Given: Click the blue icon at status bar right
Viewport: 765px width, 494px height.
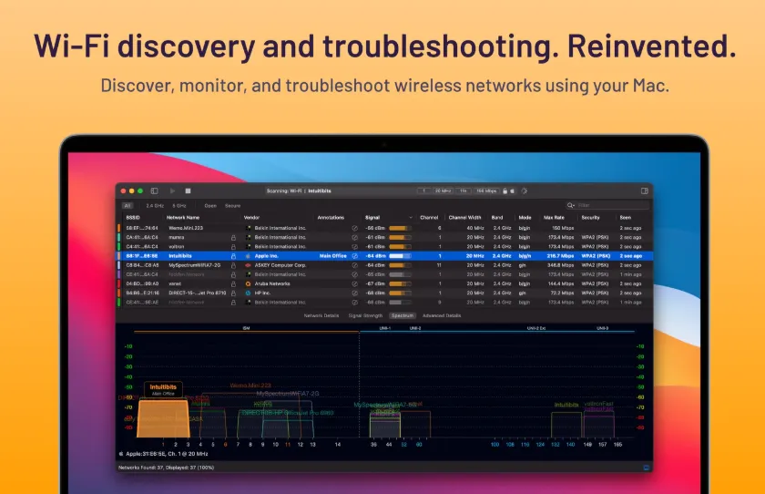Looking at the screenshot, I should (x=646, y=468).
